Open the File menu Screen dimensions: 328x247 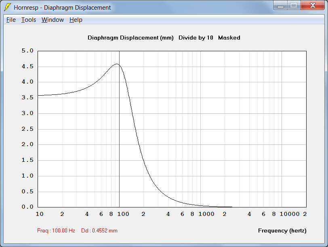tap(11, 20)
